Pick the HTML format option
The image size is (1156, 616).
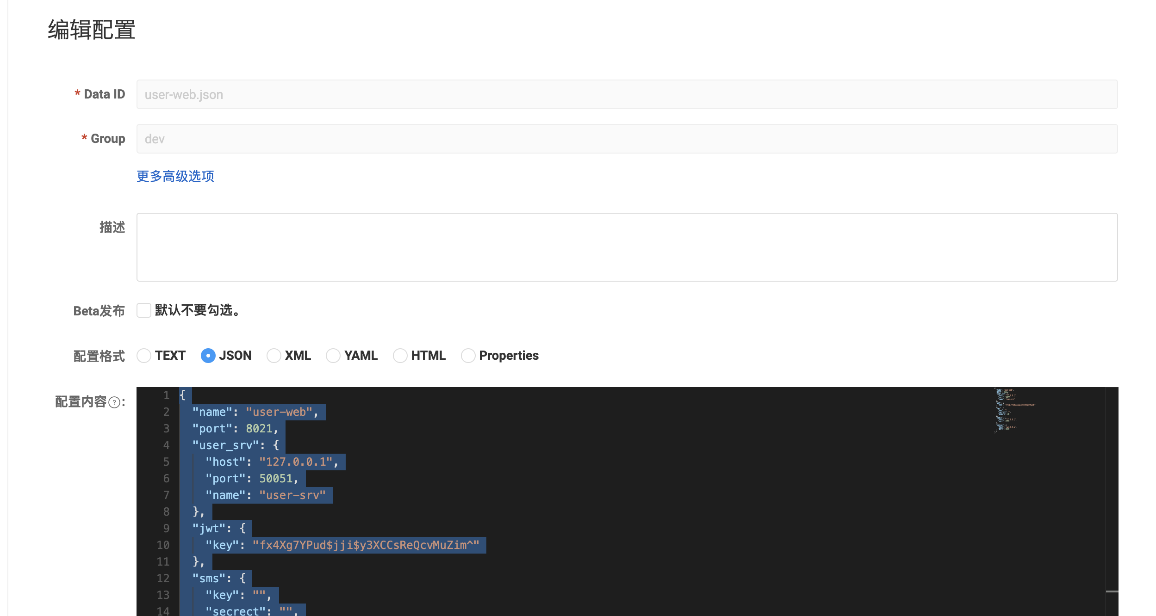tap(400, 356)
